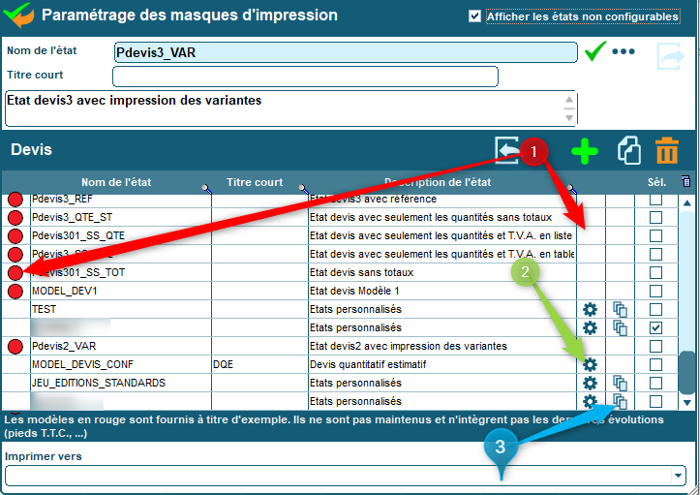Toggle Afficher les états non configurables checkbox
Screen dimensions: 700x495
[x=474, y=16]
